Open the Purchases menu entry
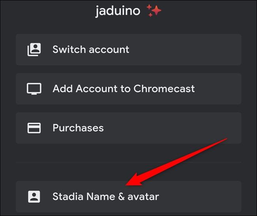 128,128
